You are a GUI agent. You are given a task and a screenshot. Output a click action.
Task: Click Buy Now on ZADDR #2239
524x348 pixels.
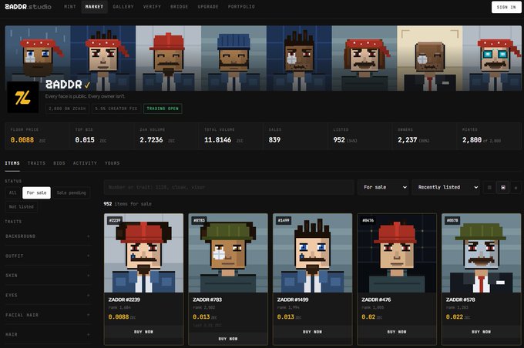pos(143,332)
